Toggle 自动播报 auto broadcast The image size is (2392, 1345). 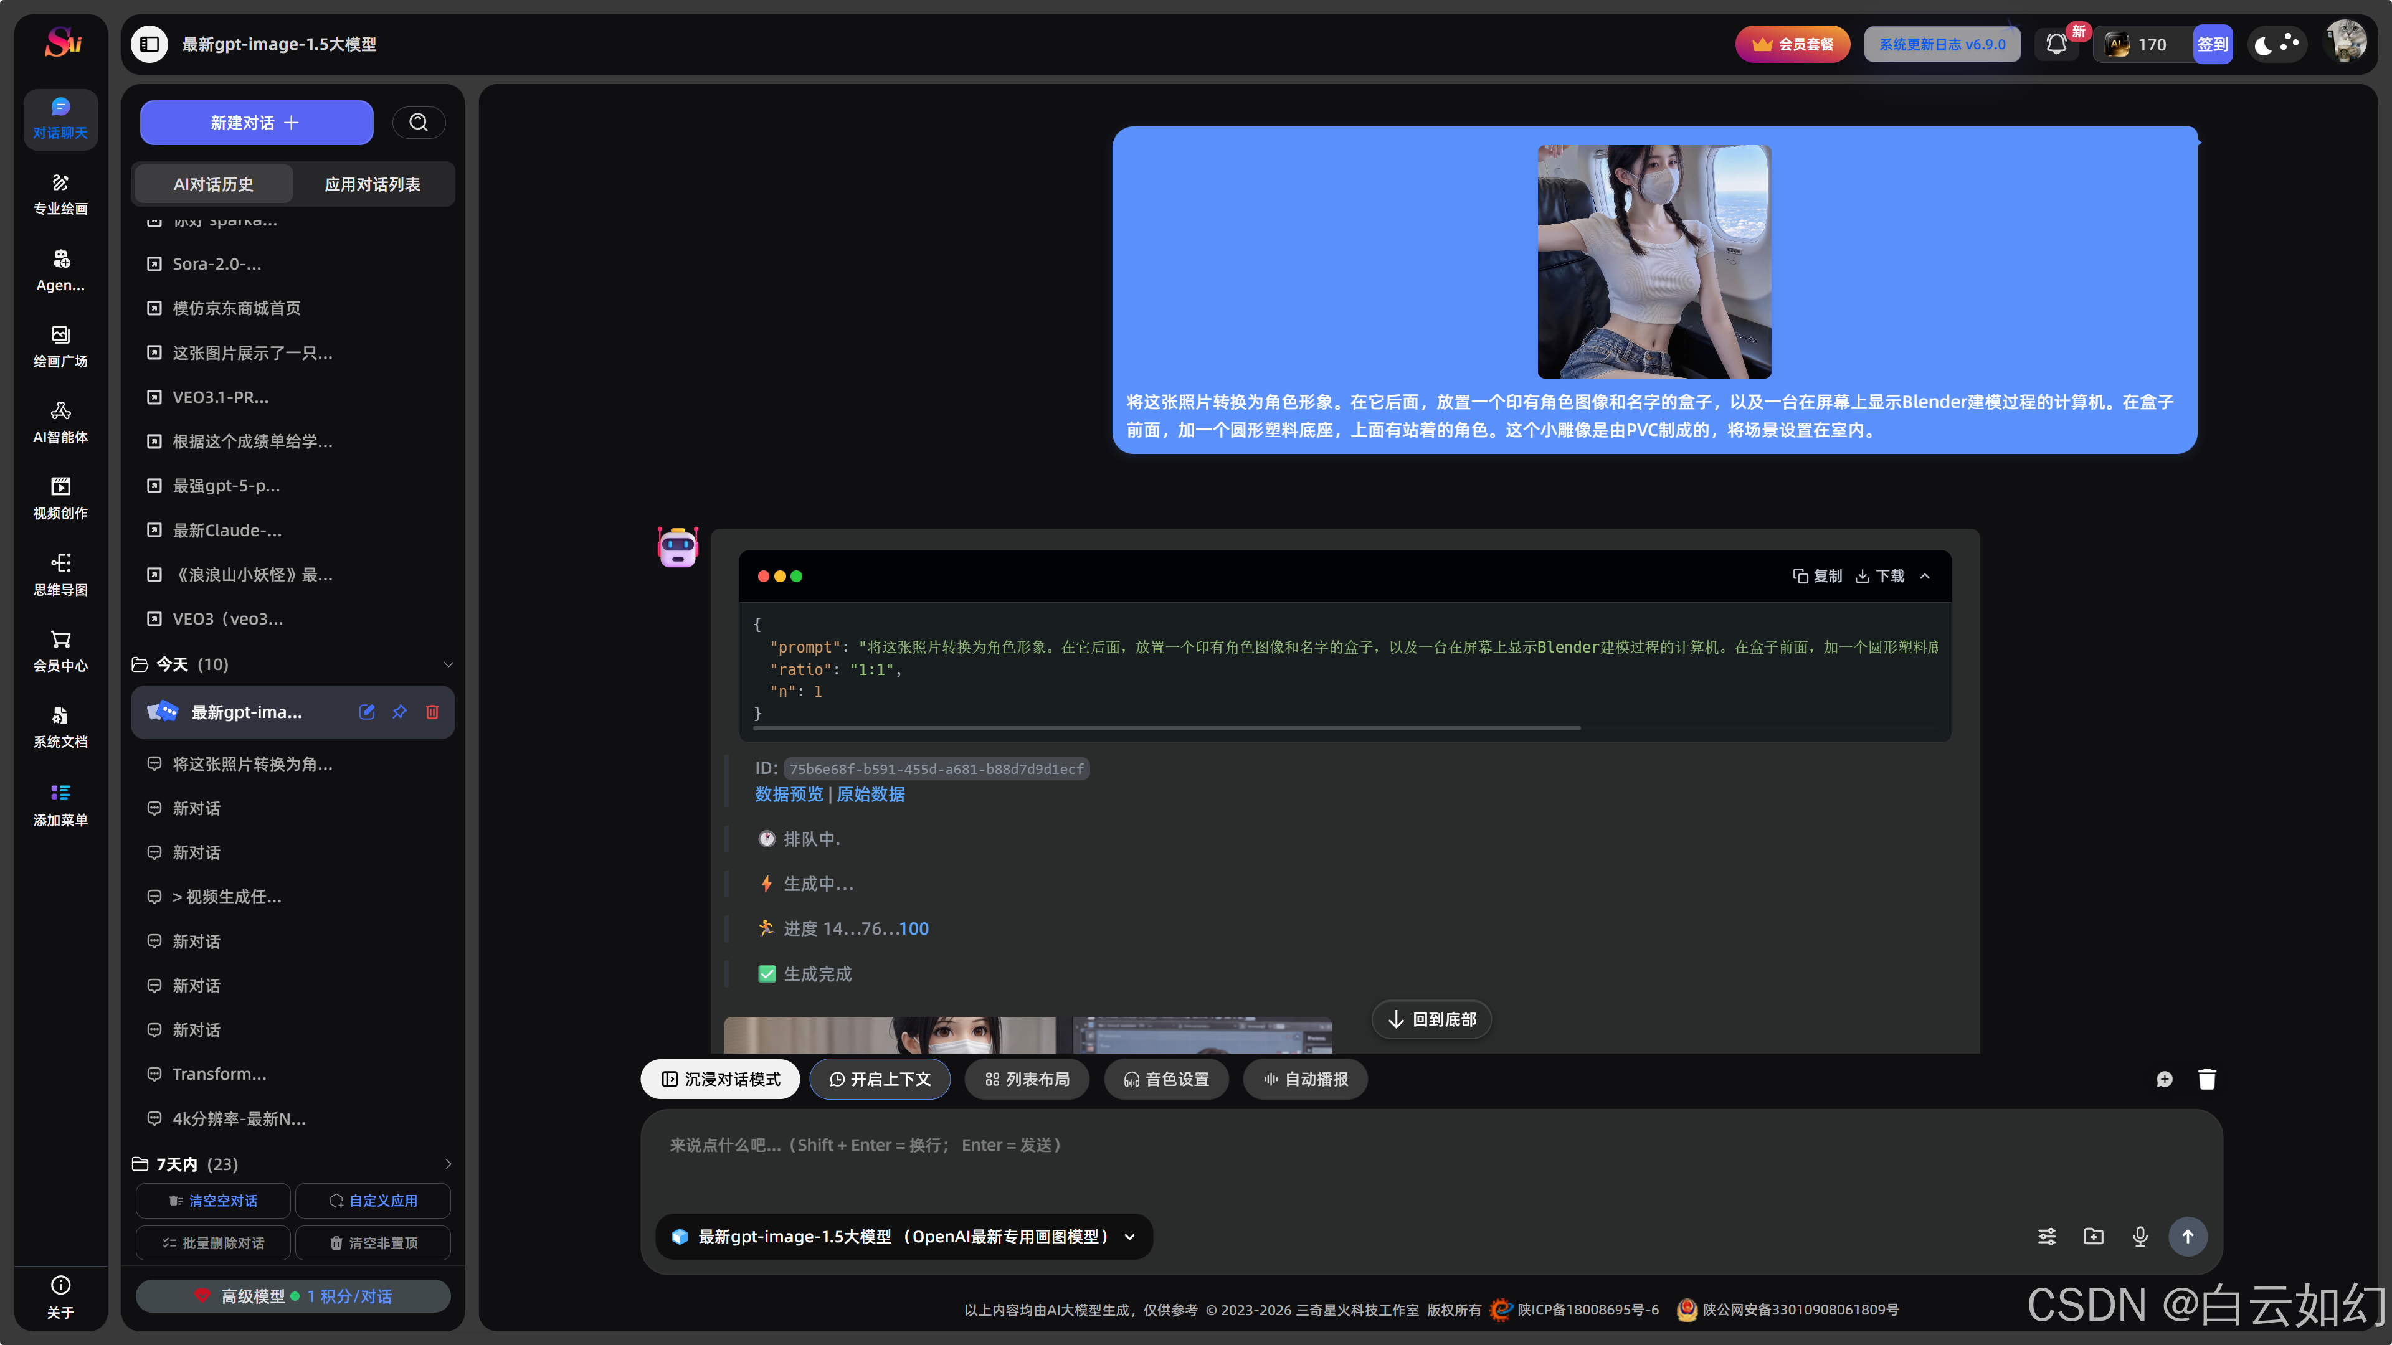pyautogui.click(x=1306, y=1080)
